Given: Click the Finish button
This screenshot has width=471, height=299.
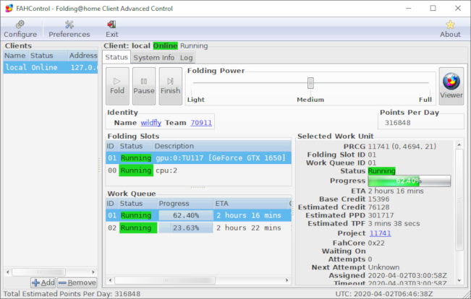Looking at the screenshot, I should coord(170,86).
